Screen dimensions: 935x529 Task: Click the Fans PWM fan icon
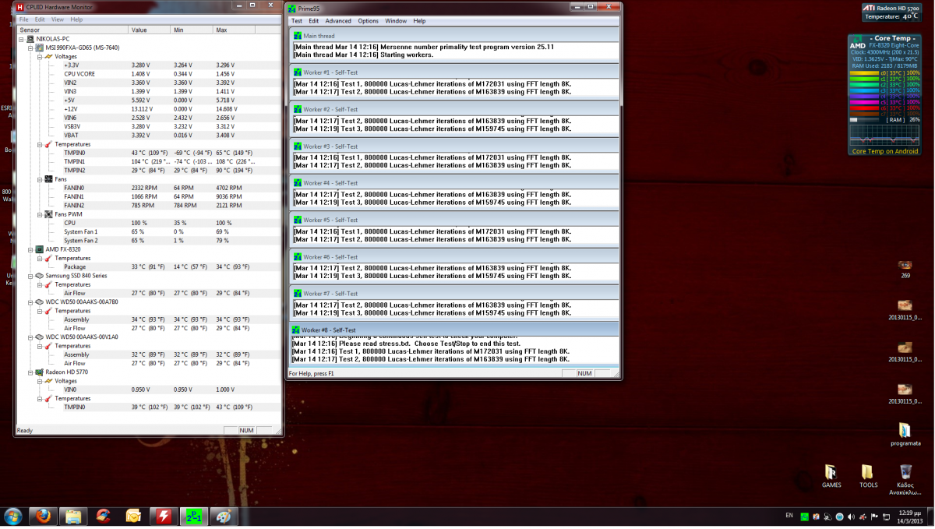tap(49, 214)
